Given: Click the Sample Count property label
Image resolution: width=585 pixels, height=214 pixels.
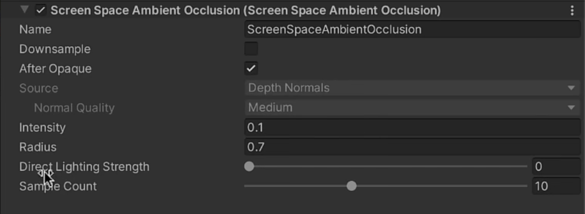Looking at the screenshot, I should click(58, 186).
